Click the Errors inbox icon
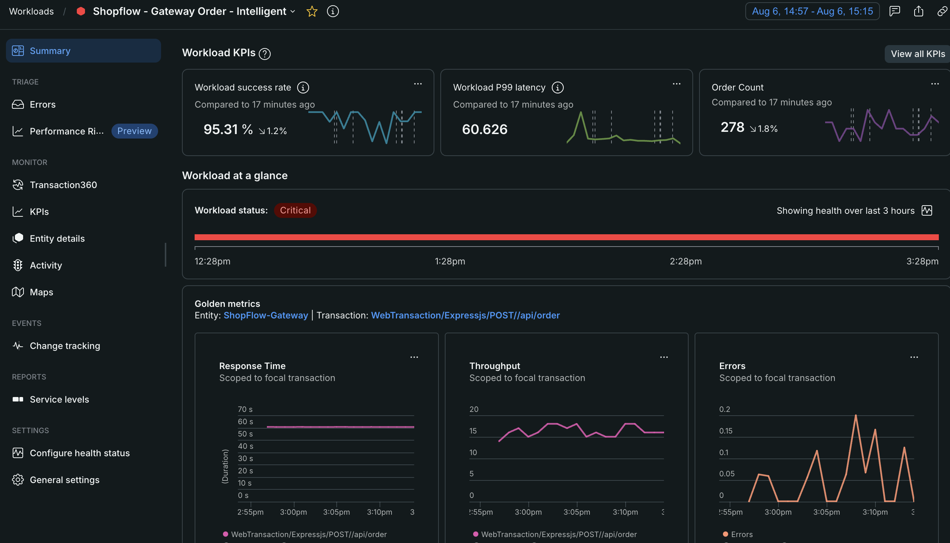The width and height of the screenshot is (950, 543). point(18,104)
